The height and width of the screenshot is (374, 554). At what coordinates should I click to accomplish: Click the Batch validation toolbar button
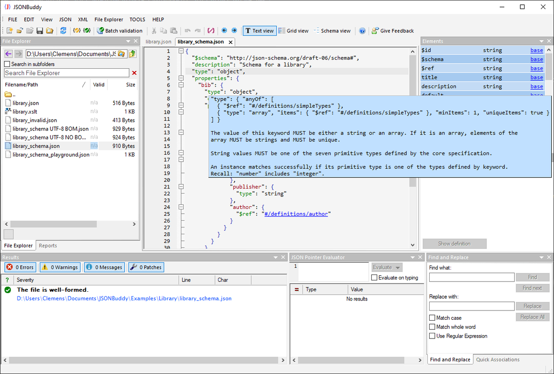coord(120,31)
